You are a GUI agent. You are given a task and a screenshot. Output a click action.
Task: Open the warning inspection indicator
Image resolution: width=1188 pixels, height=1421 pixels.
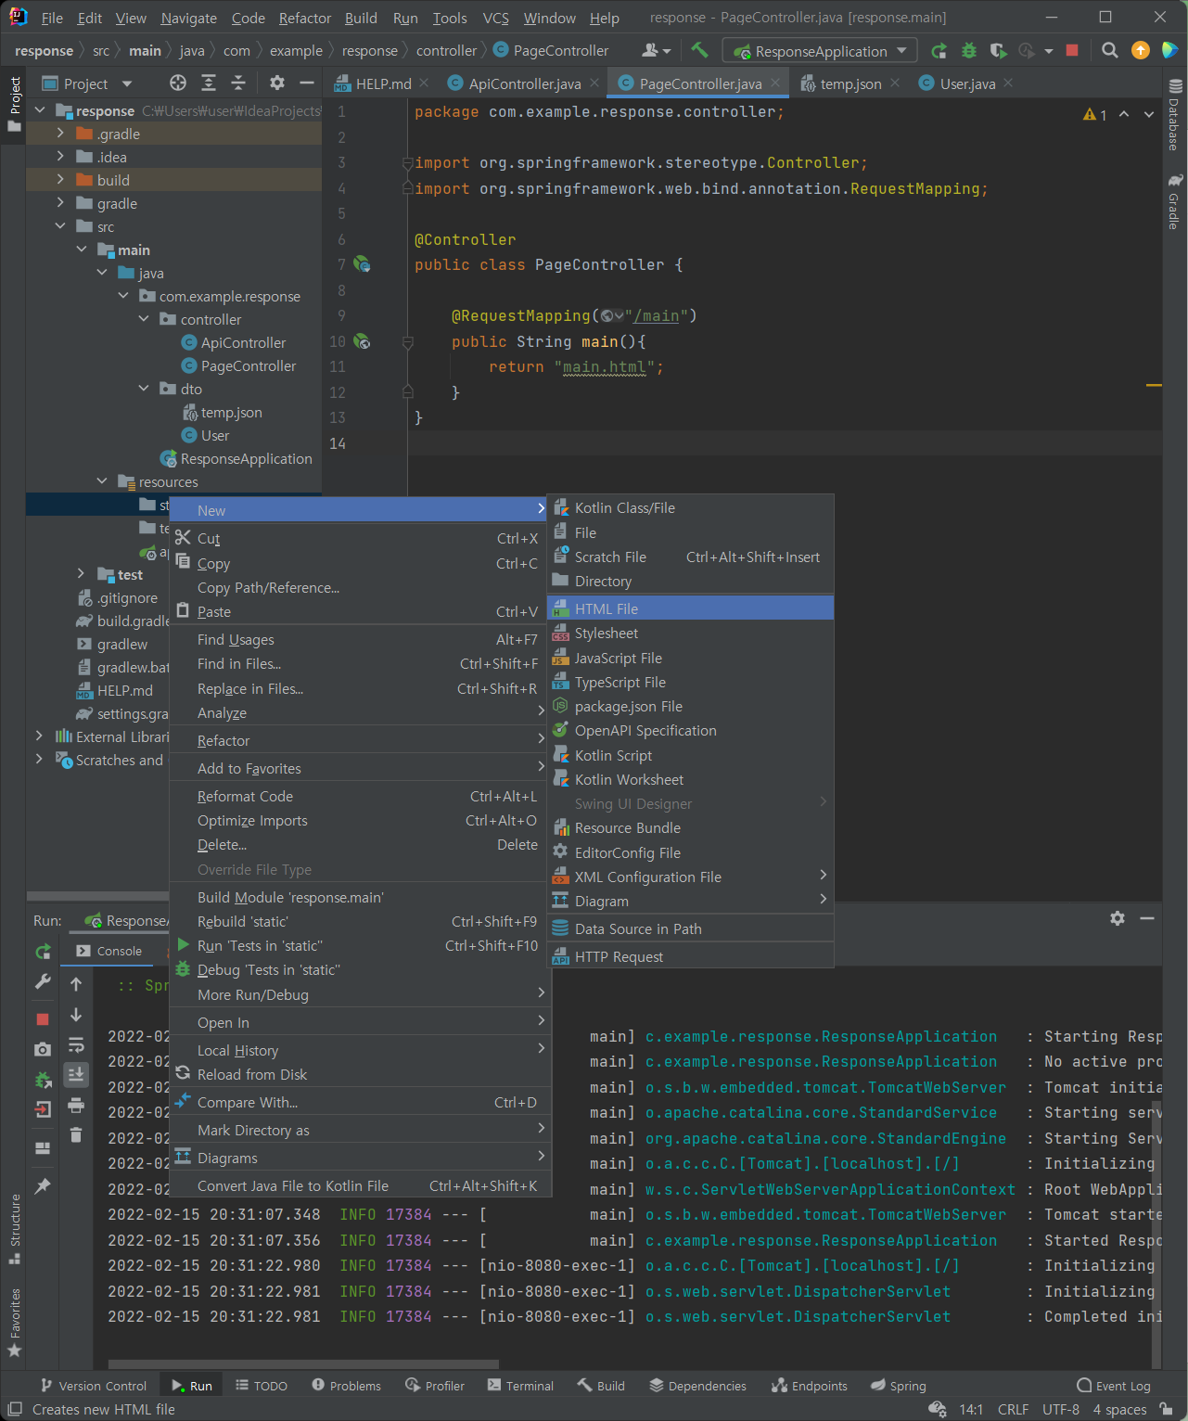(1094, 114)
